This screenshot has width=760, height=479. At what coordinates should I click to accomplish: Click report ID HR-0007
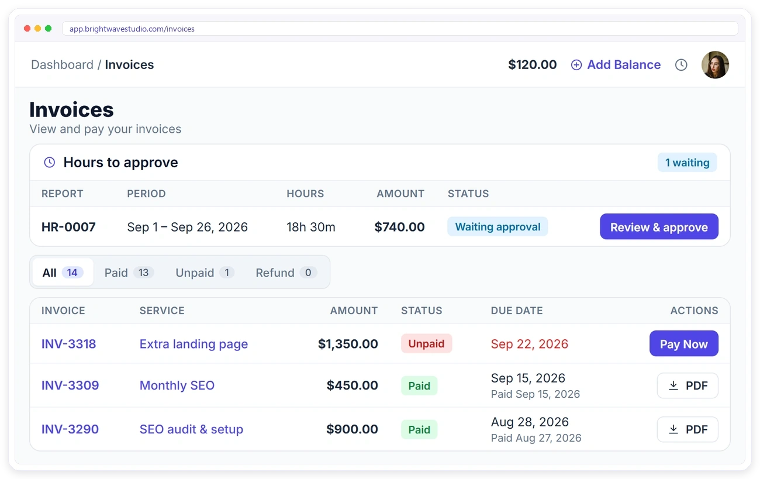coord(68,227)
